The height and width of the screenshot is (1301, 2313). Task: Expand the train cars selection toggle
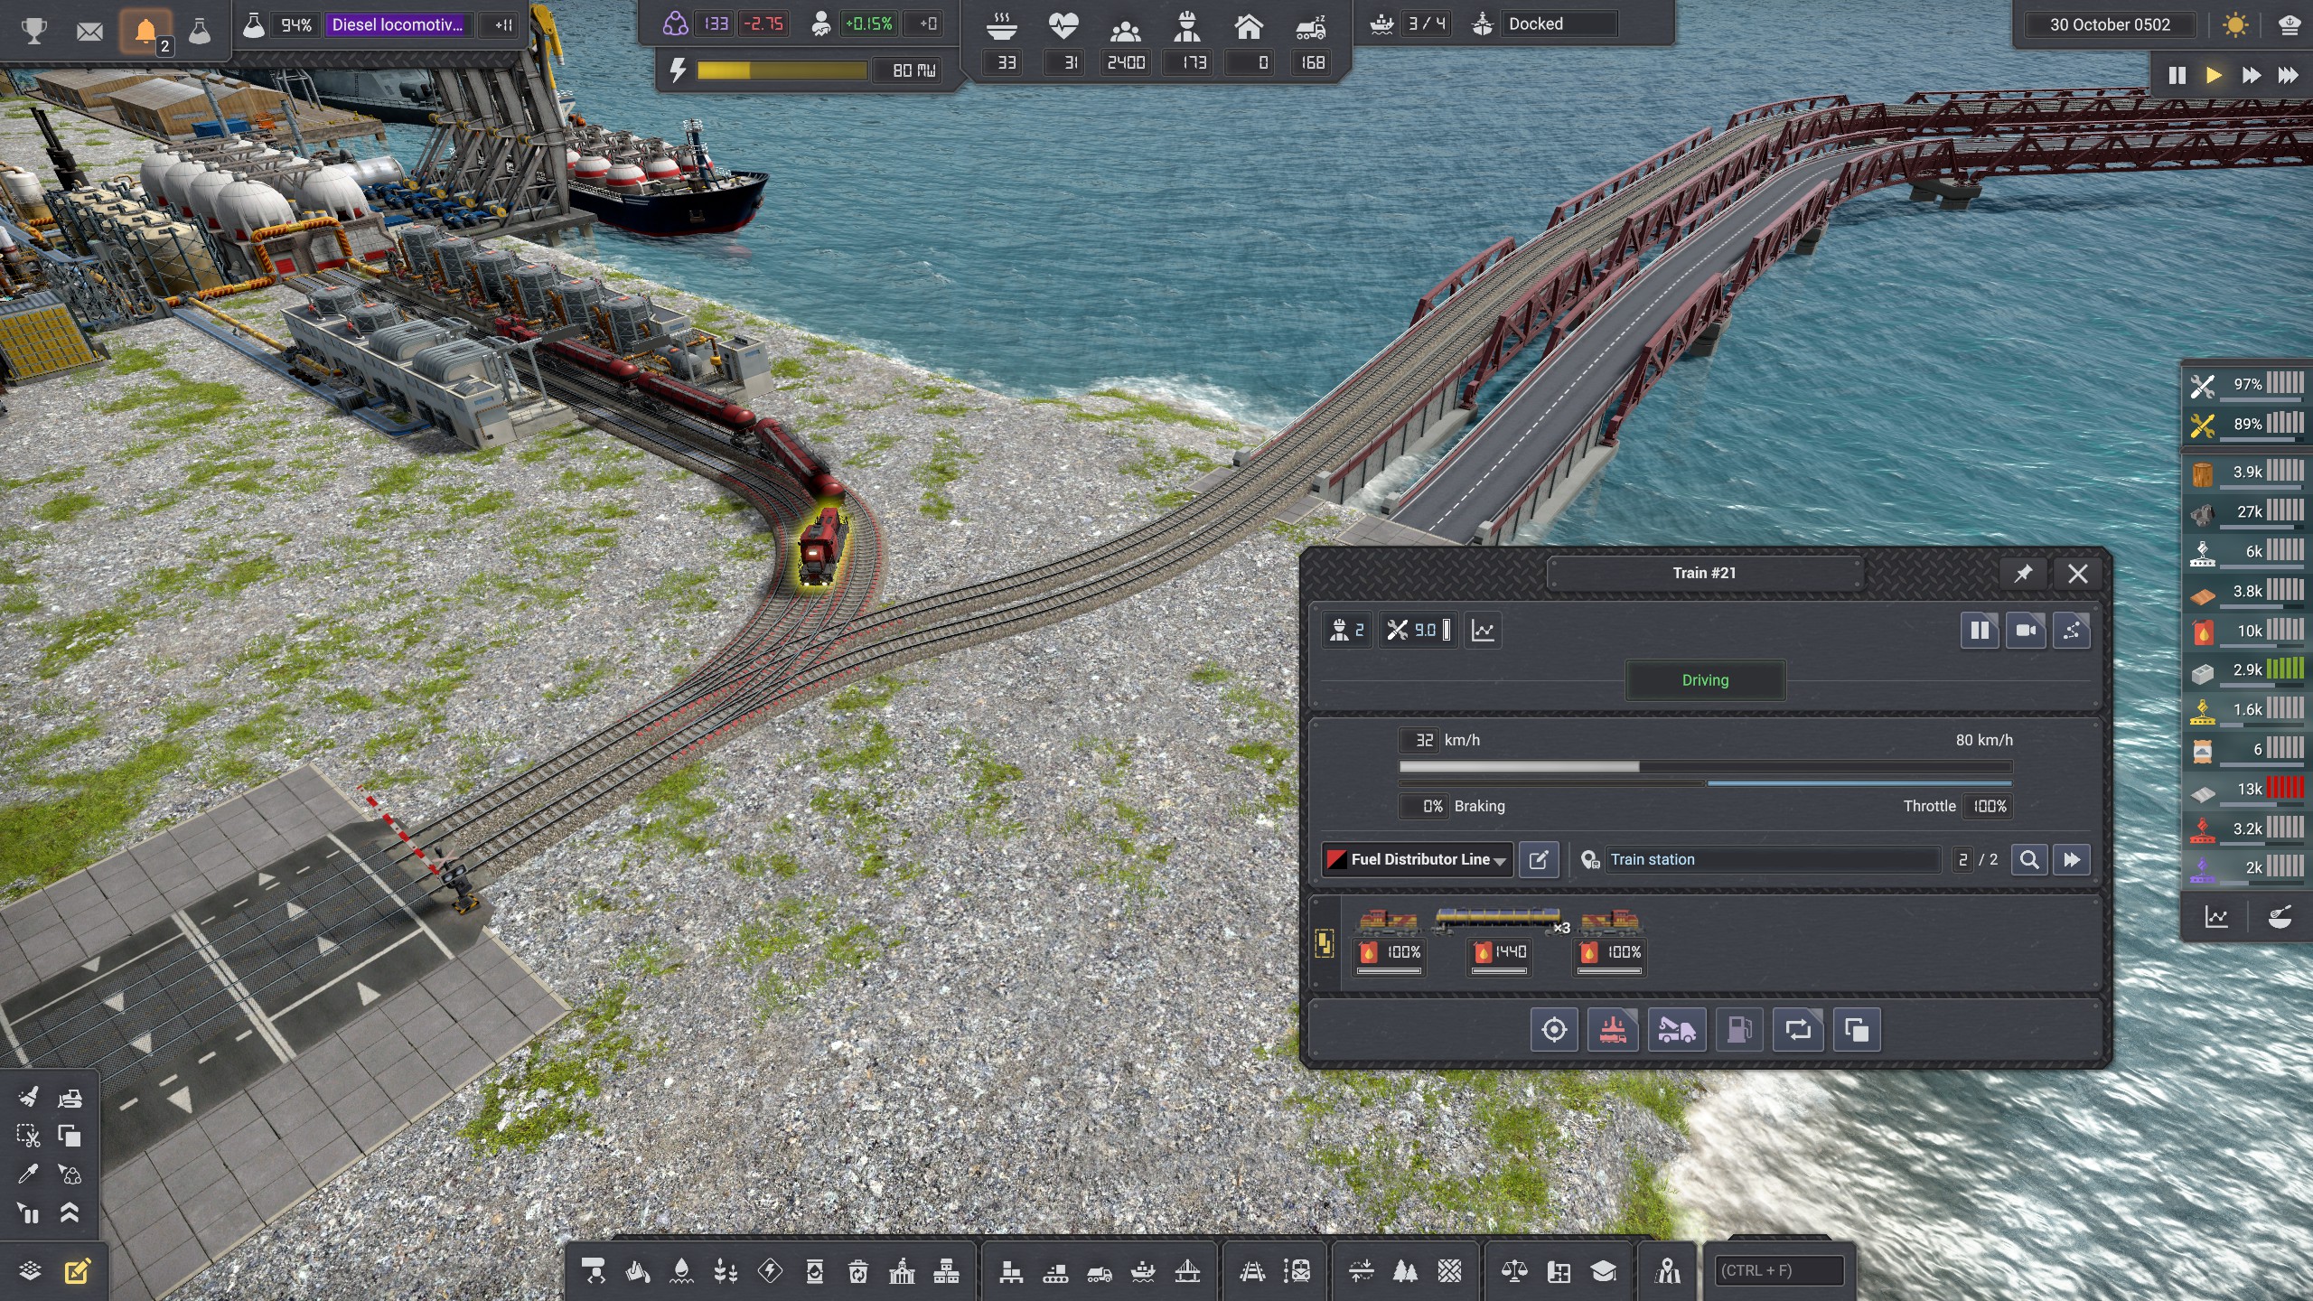[x=1324, y=944]
